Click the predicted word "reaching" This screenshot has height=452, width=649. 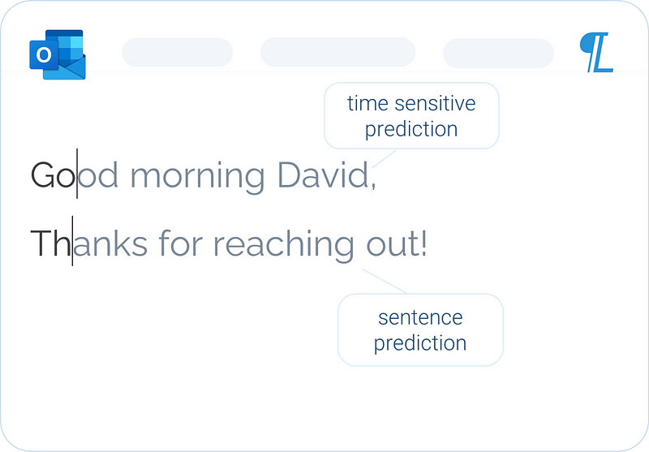click(284, 245)
